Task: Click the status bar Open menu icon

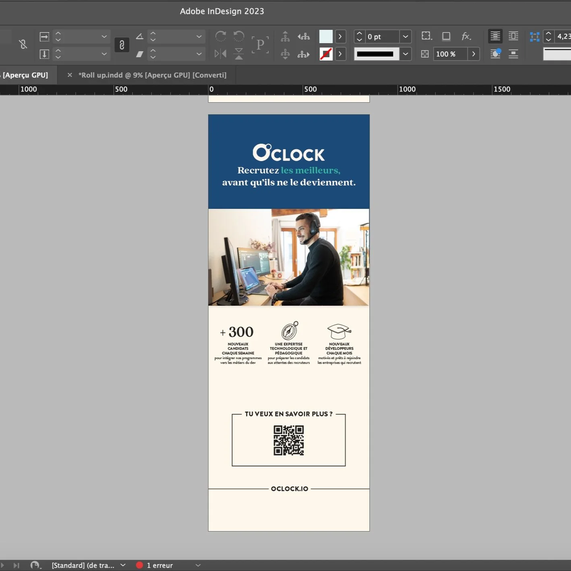Action: 36,565
